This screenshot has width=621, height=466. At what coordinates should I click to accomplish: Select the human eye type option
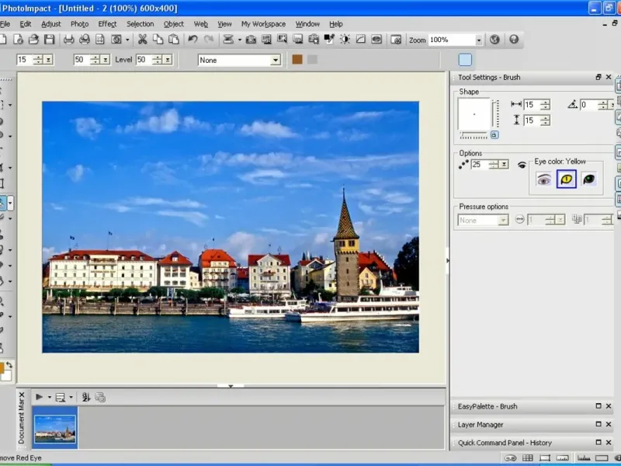pos(544,179)
